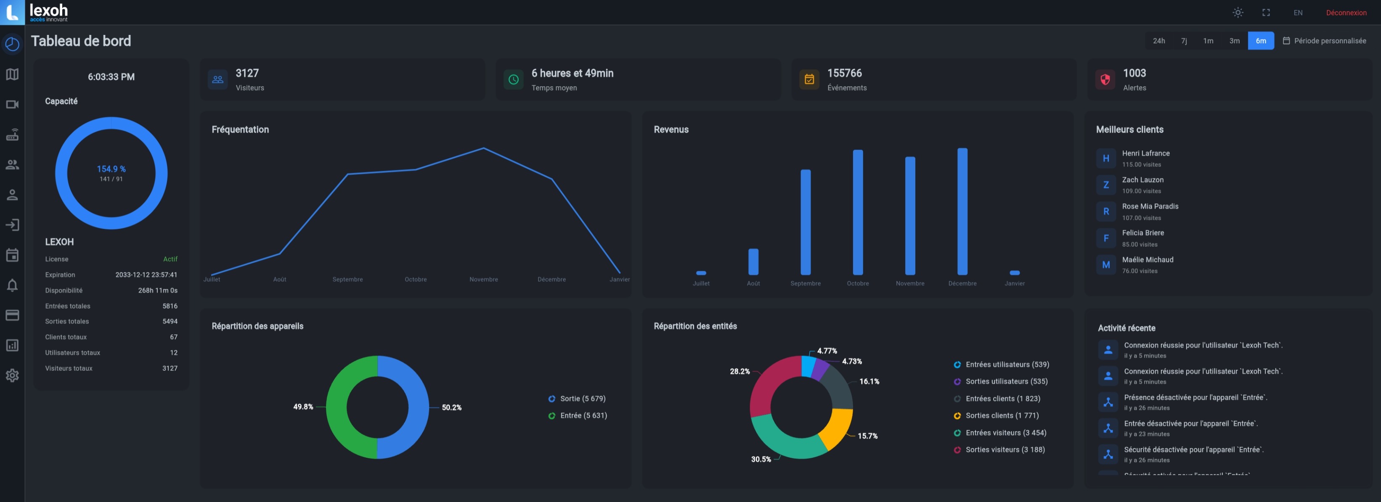1381x502 pixels.
Task: Open the map icon in sidebar
Action: point(12,74)
